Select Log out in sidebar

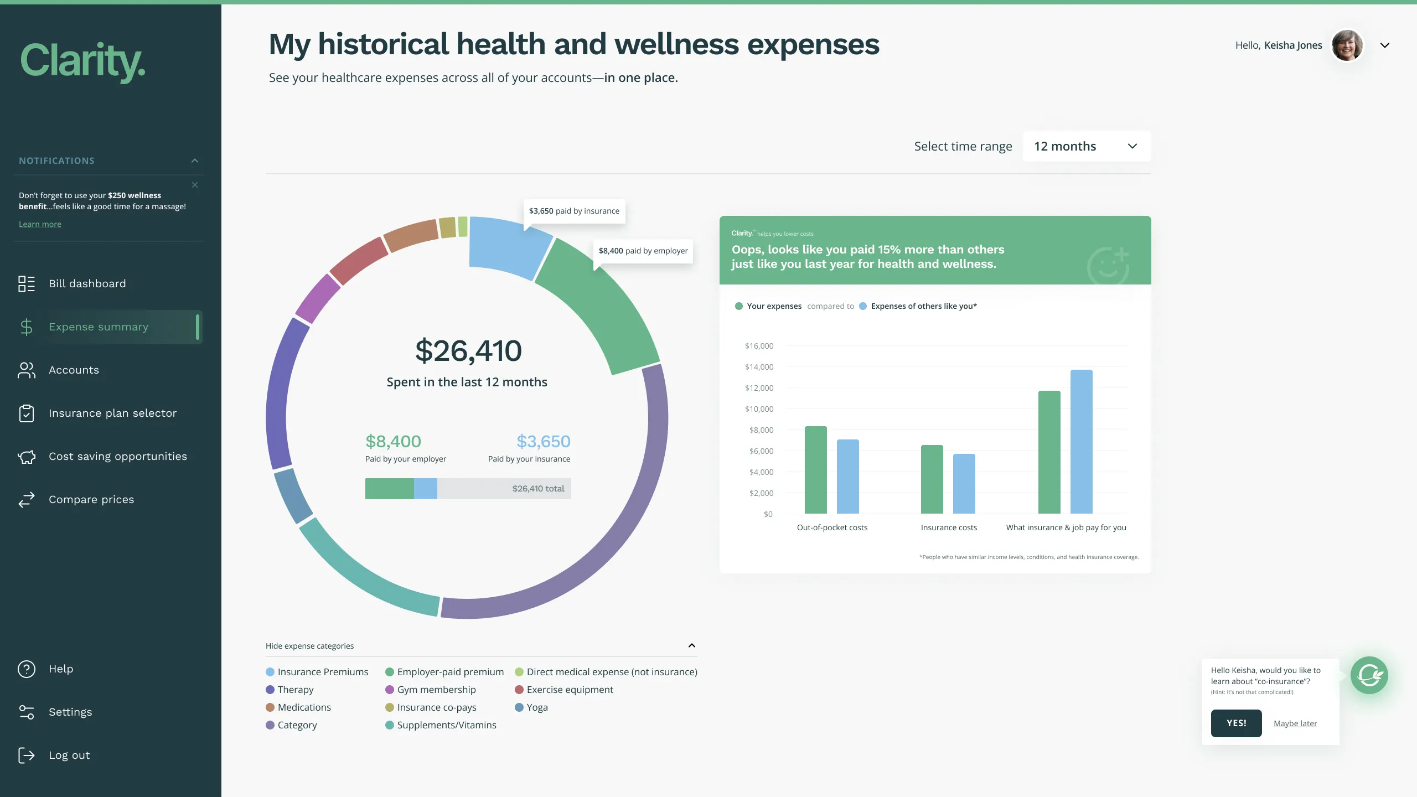coord(69,755)
